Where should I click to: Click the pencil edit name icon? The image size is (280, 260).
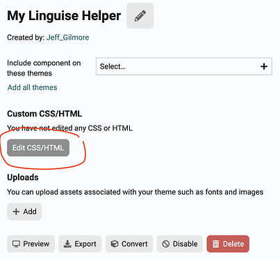click(x=140, y=16)
